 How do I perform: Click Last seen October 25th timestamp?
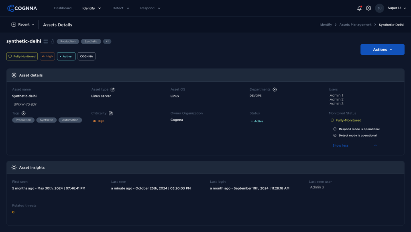click(151, 188)
